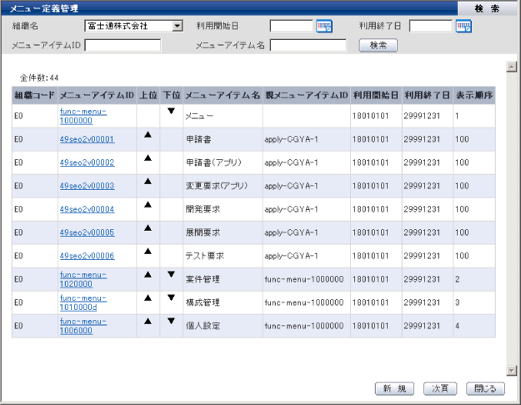Open link func-menu-1020000
Image resolution: width=521 pixels, height=405 pixels.
83,279
